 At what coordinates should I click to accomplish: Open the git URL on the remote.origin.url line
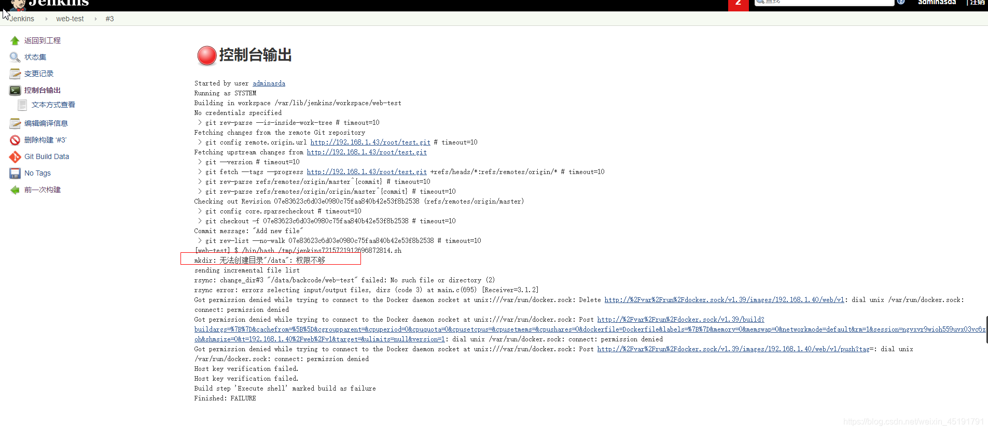point(370,142)
